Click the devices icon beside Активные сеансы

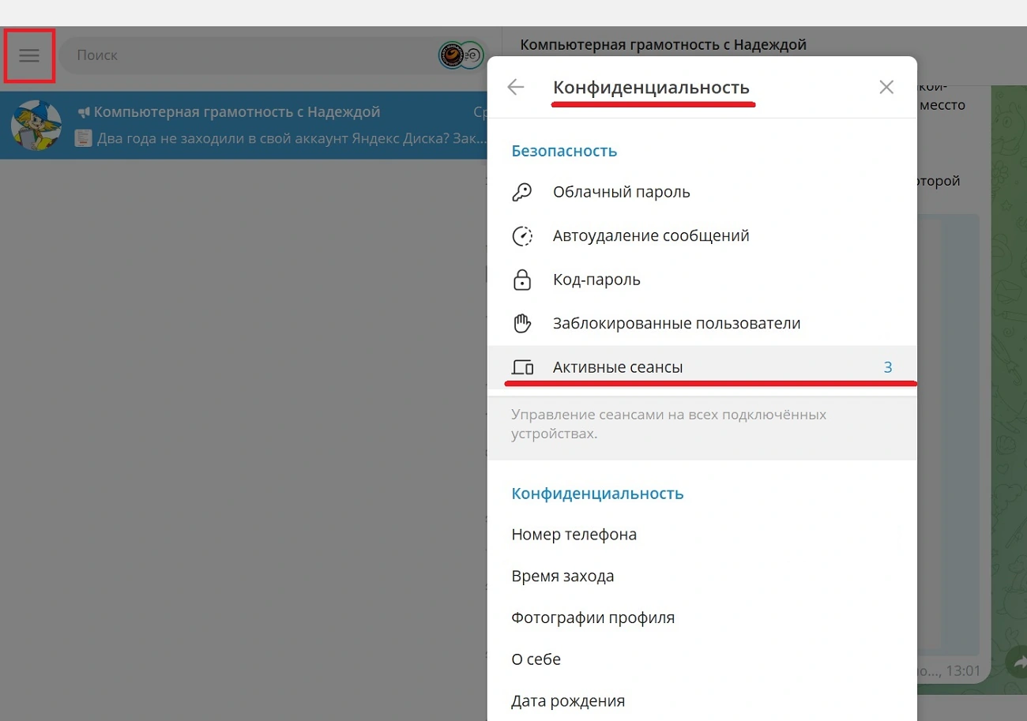pos(523,367)
